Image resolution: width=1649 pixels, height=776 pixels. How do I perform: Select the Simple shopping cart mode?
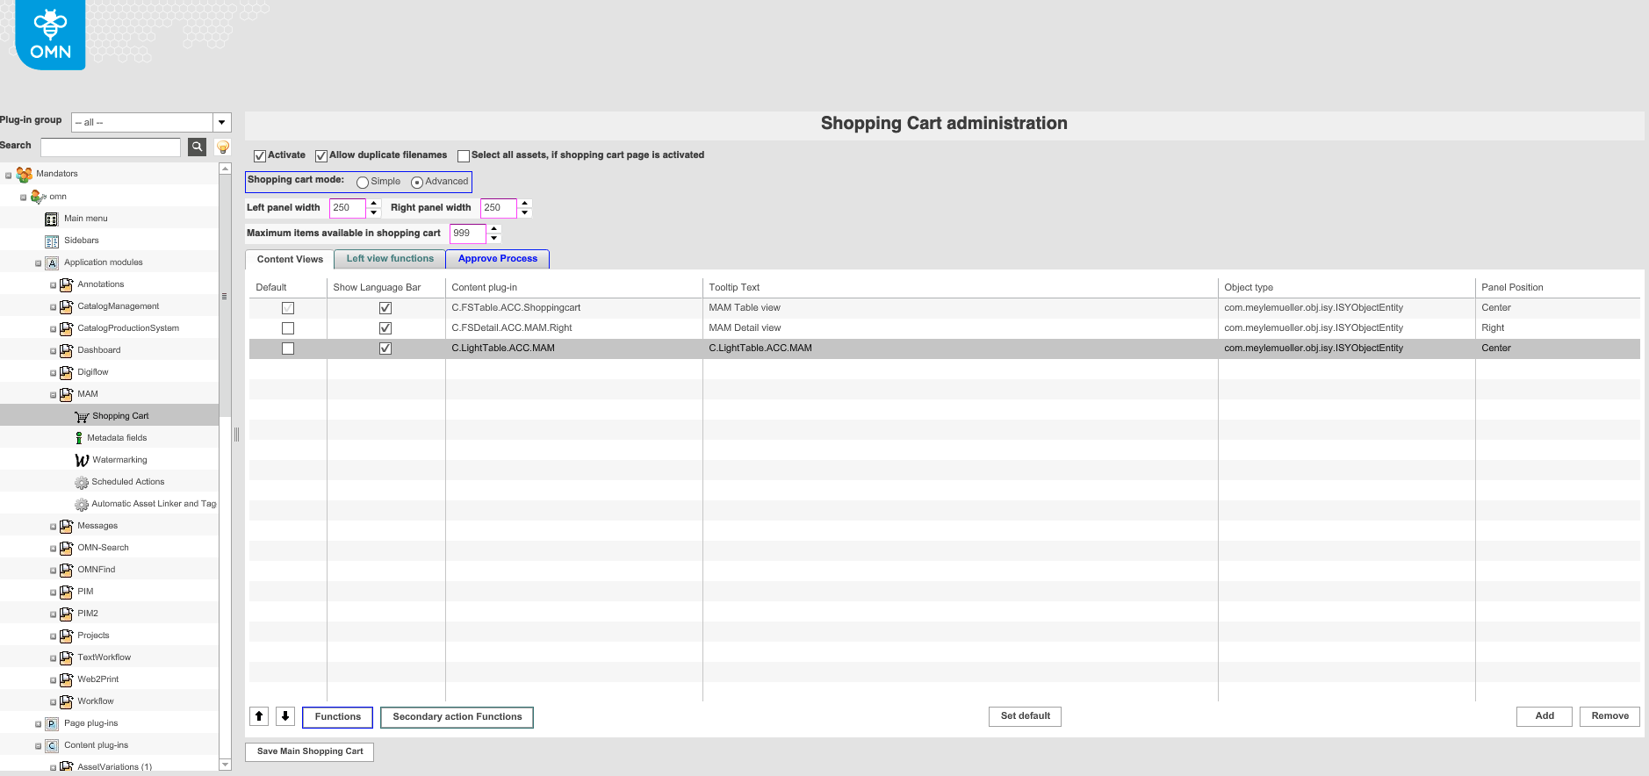[x=363, y=183]
